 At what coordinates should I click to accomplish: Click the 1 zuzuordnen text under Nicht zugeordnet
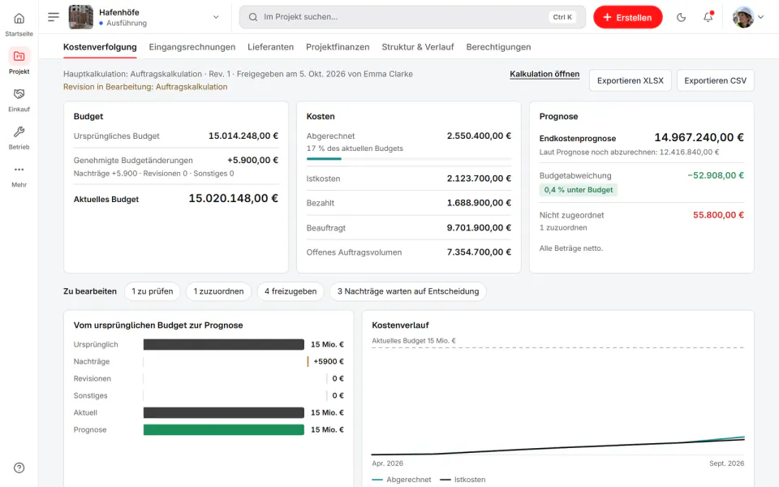(x=563, y=227)
